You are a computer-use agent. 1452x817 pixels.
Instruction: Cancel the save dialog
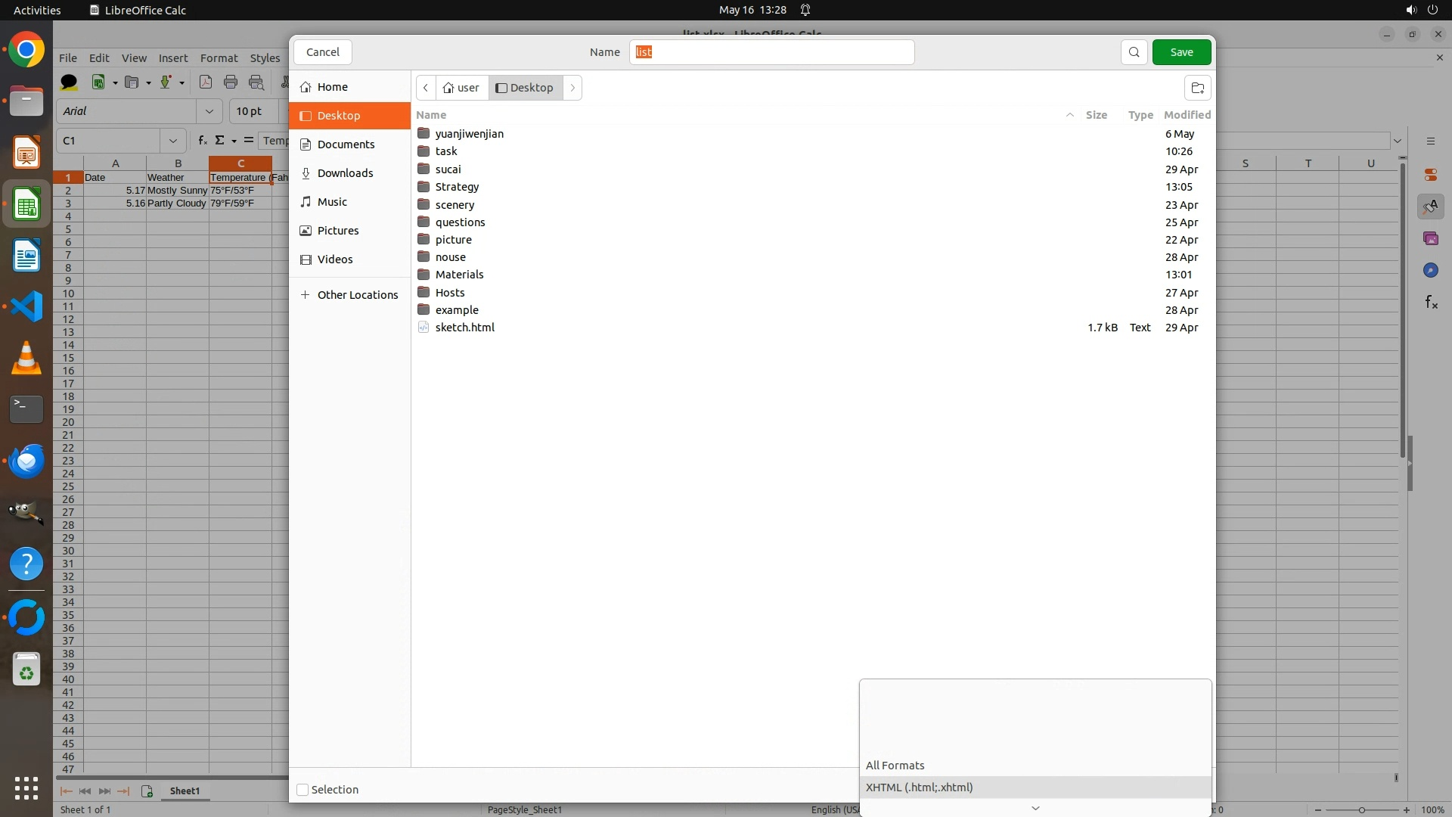[323, 52]
